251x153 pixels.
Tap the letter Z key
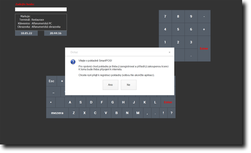click(x=74, y=113)
